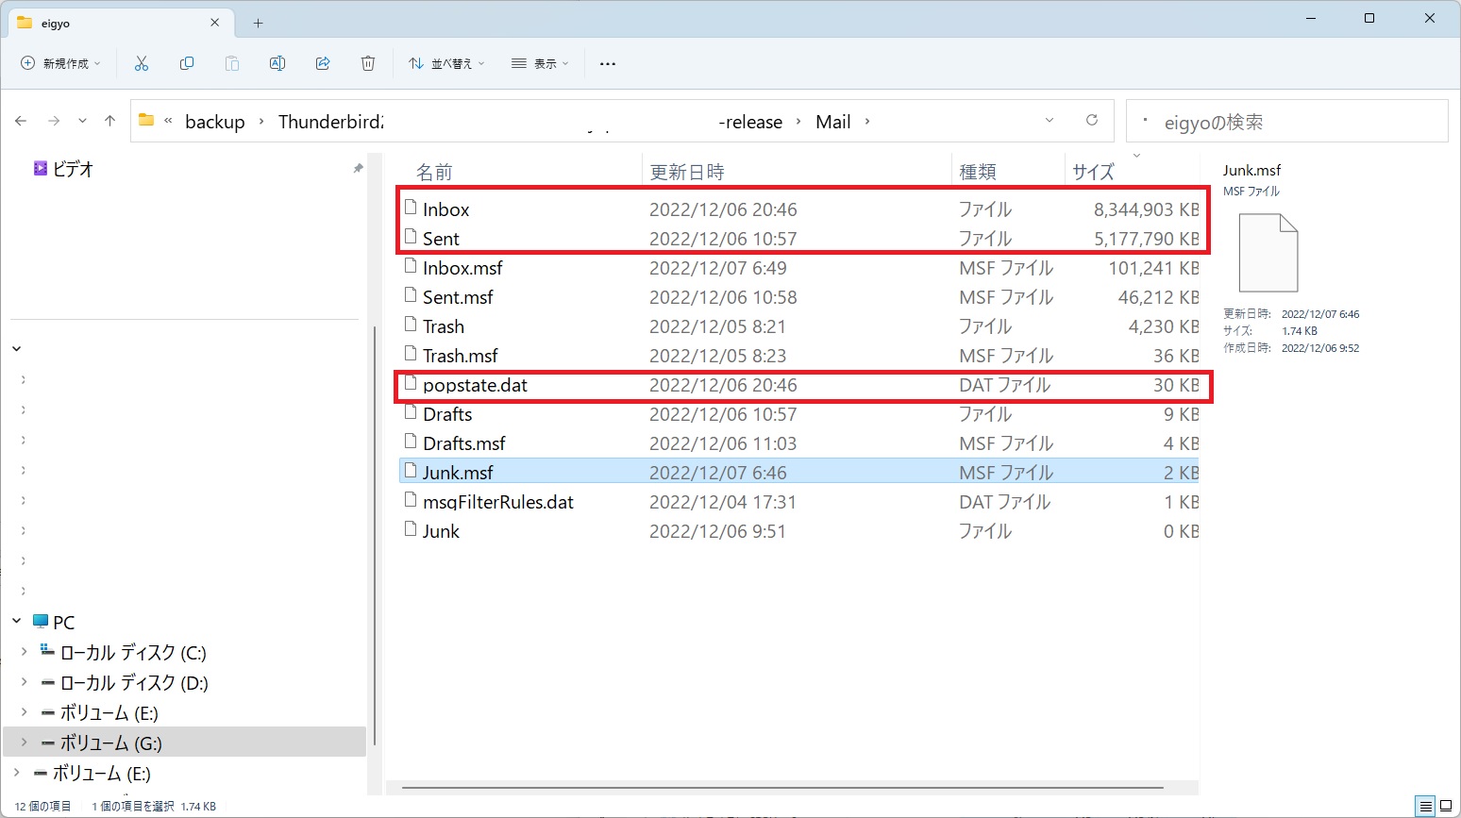Switch to large thumbnails view in status bar
Screen dimensions: 1461x818
point(1446,806)
